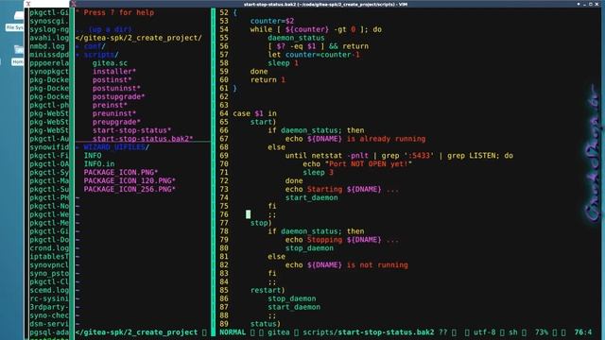Click line 71 'sleep 3'

319,172
